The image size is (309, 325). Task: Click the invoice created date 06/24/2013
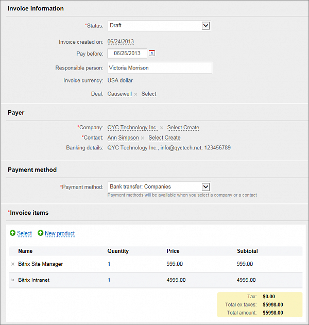pyautogui.click(x=121, y=42)
